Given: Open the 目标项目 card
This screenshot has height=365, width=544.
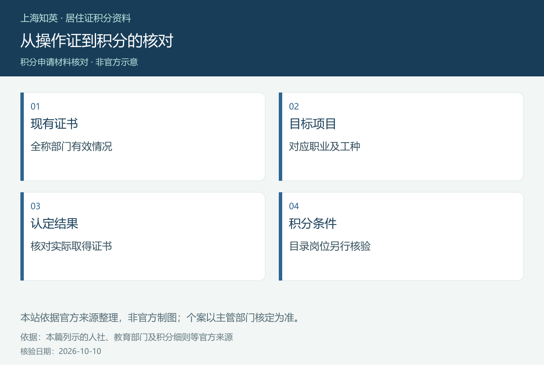Looking at the screenshot, I should tap(401, 137).
